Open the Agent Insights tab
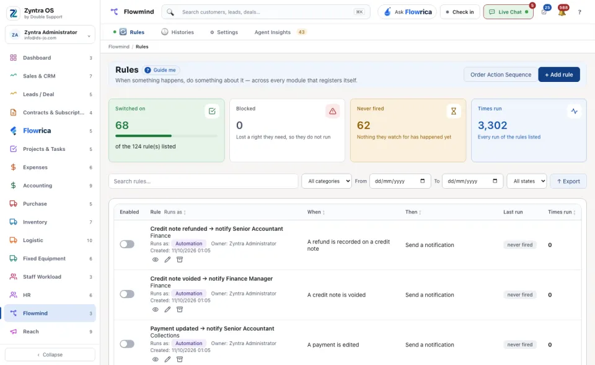 [280, 32]
